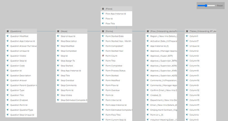Select the Question Answer Full Value field
The height and width of the screenshot is (121, 228).
click(21, 46)
